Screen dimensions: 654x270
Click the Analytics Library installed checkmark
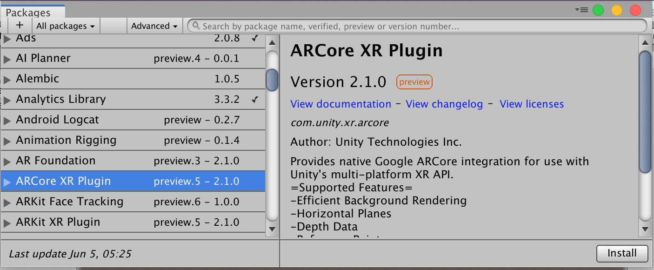click(x=254, y=99)
